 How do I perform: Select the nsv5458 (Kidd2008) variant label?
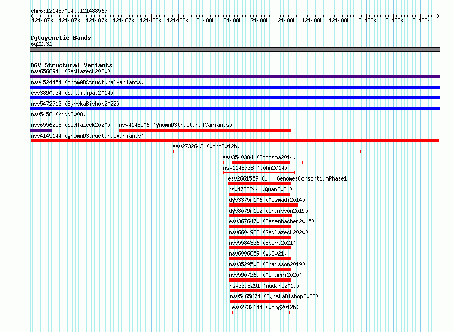point(58,114)
